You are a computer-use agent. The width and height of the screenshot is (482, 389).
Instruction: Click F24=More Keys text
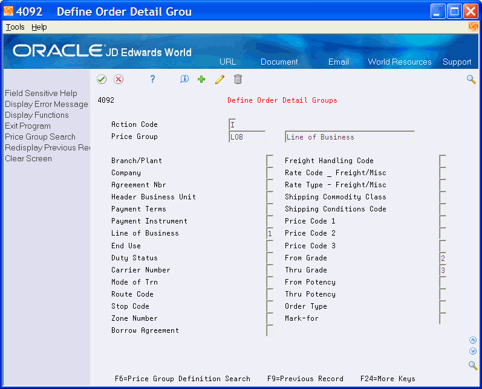point(388,379)
